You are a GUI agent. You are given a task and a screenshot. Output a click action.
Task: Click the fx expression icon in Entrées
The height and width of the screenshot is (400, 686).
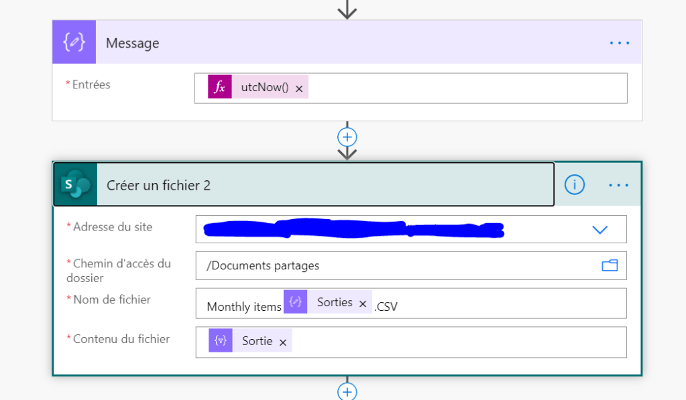219,88
